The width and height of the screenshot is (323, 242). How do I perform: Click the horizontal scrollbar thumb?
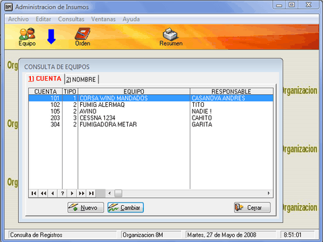(x=118, y=193)
